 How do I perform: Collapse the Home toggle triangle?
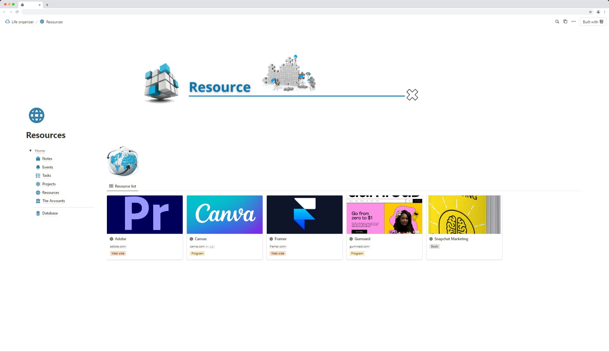30,151
